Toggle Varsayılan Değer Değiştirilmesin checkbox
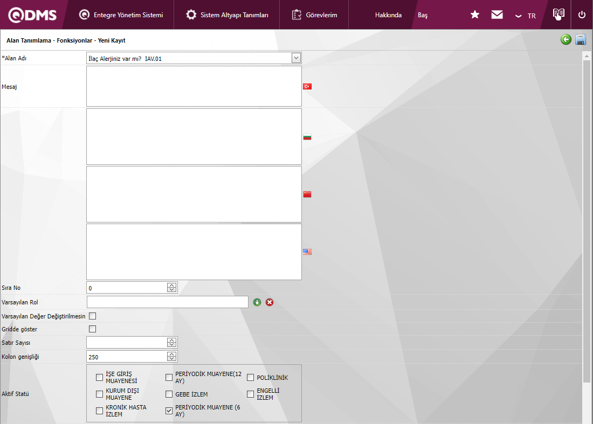Viewport: 593px width, 424px height. tap(92, 316)
